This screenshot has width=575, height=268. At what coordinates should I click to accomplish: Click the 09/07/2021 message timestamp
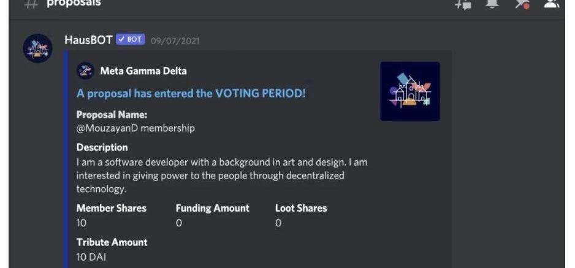pyautogui.click(x=175, y=41)
